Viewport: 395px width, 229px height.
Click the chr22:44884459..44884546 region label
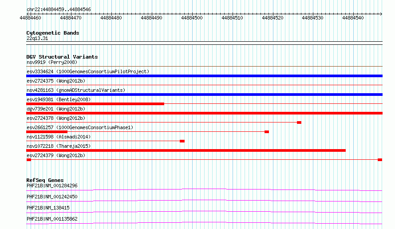pyautogui.click(x=59, y=10)
